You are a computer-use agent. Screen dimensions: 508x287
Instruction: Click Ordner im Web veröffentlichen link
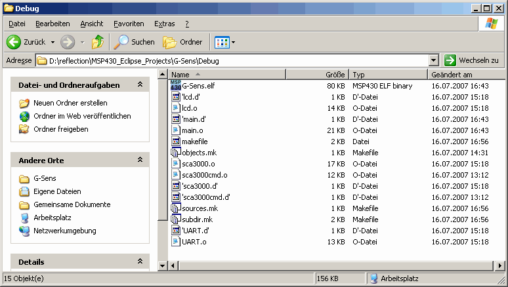(82, 116)
